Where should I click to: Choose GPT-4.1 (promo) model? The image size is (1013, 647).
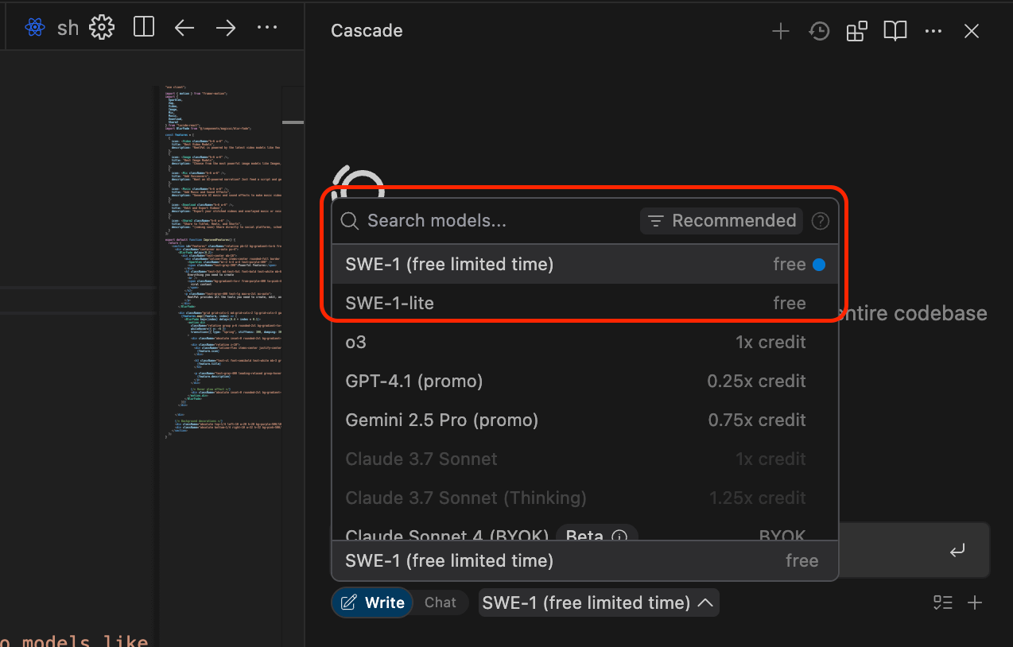pos(584,381)
